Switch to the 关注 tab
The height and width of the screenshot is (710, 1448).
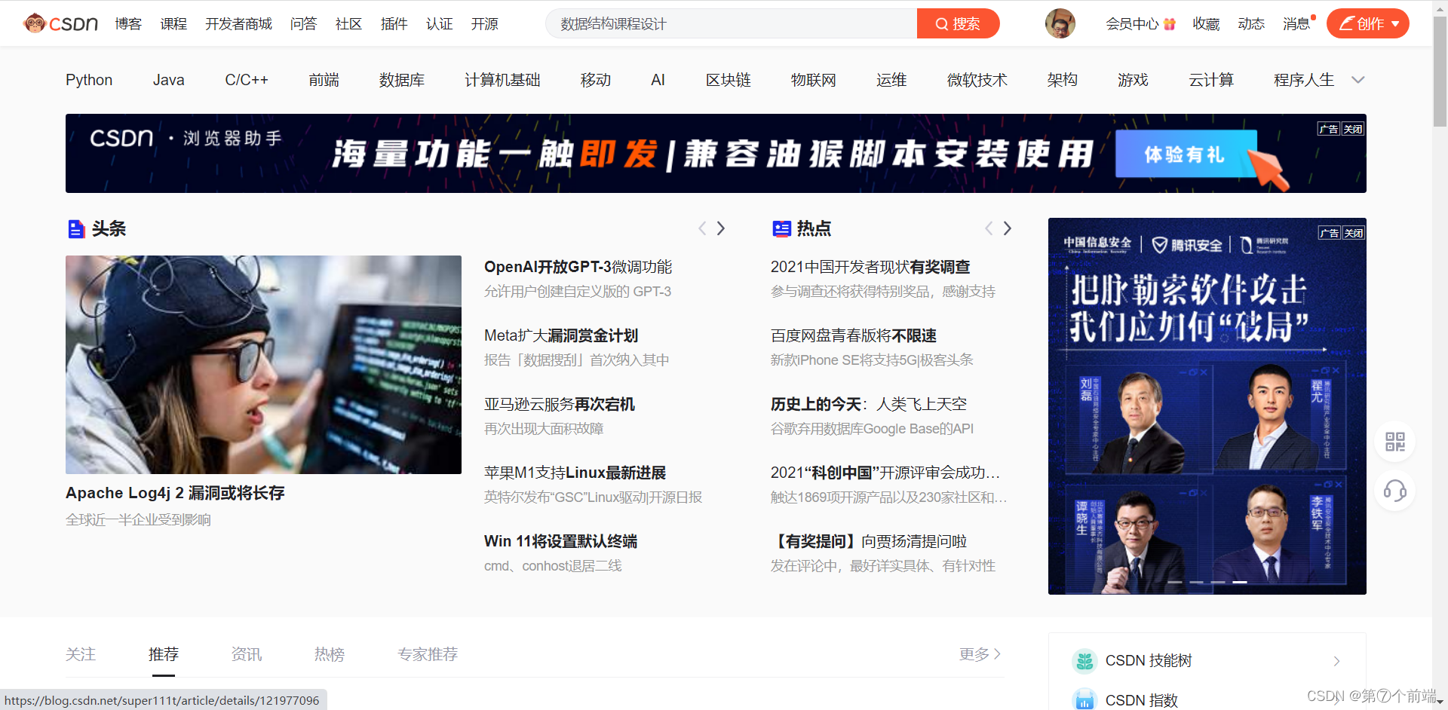81,654
